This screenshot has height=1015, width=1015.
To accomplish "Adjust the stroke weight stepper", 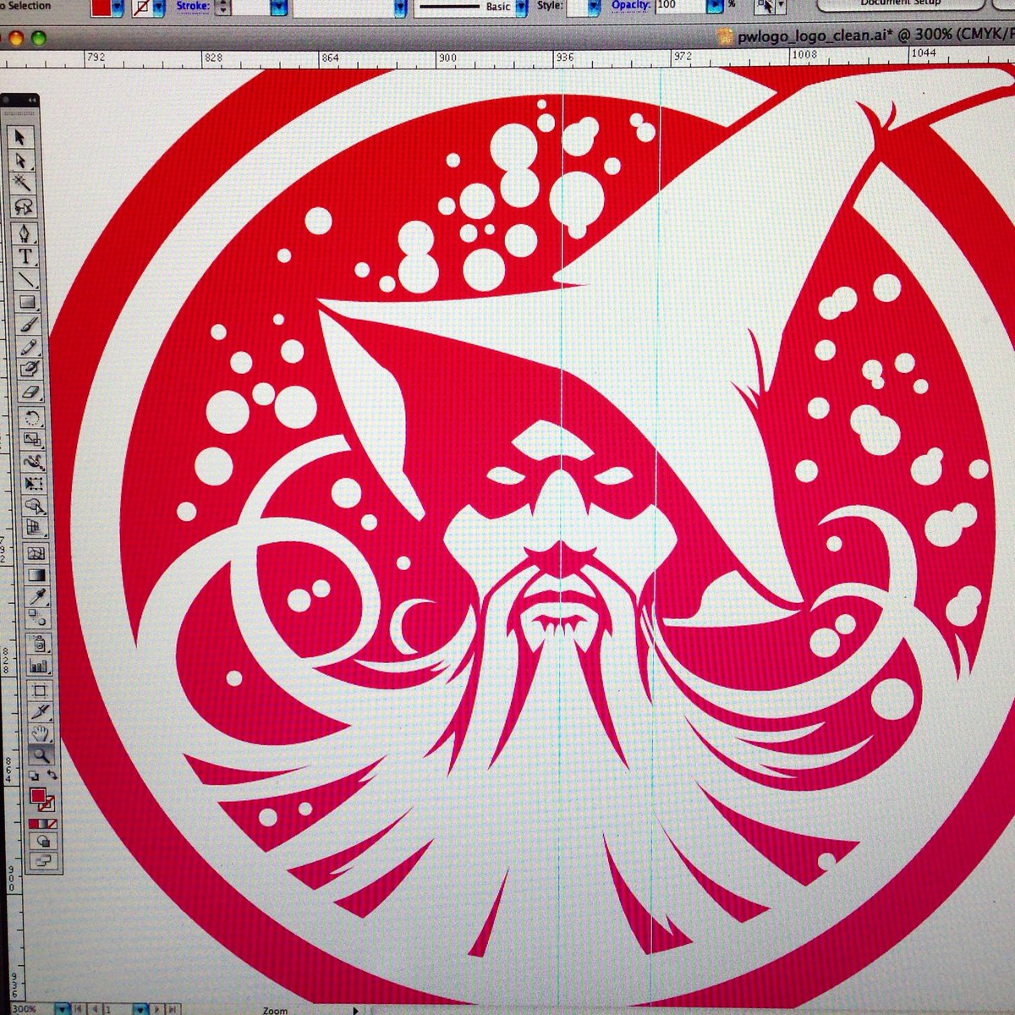I will tap(223, 8).
